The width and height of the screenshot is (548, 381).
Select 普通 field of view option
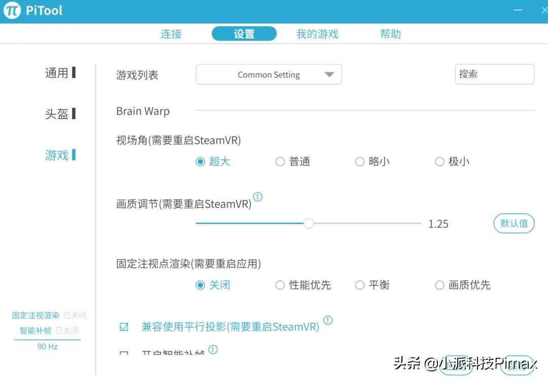click(280, 161)
